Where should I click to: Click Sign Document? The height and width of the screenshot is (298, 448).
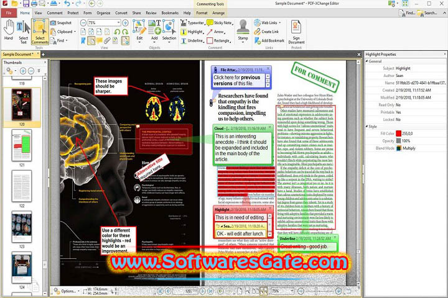coord(296,32)
